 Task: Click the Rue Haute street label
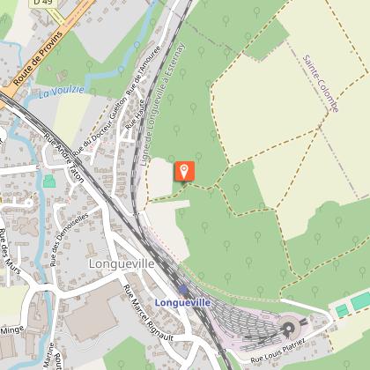(136, 115)
